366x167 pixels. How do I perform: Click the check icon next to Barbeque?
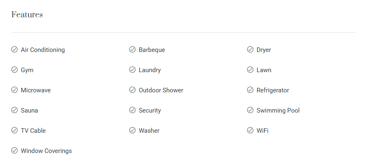(x=132, y=50)
